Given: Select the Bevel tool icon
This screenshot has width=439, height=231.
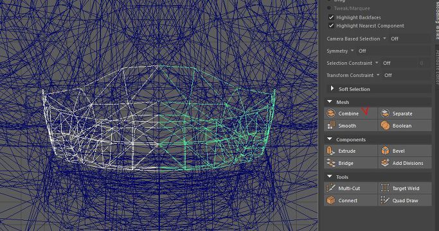Looking at the screenshot, I should pos(385,151).
